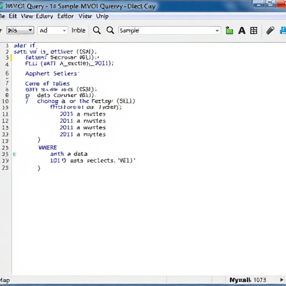Click the bold letter A font icon
Image resolution: width=286 pixels, height=286 pixels.
pos(242,31)
